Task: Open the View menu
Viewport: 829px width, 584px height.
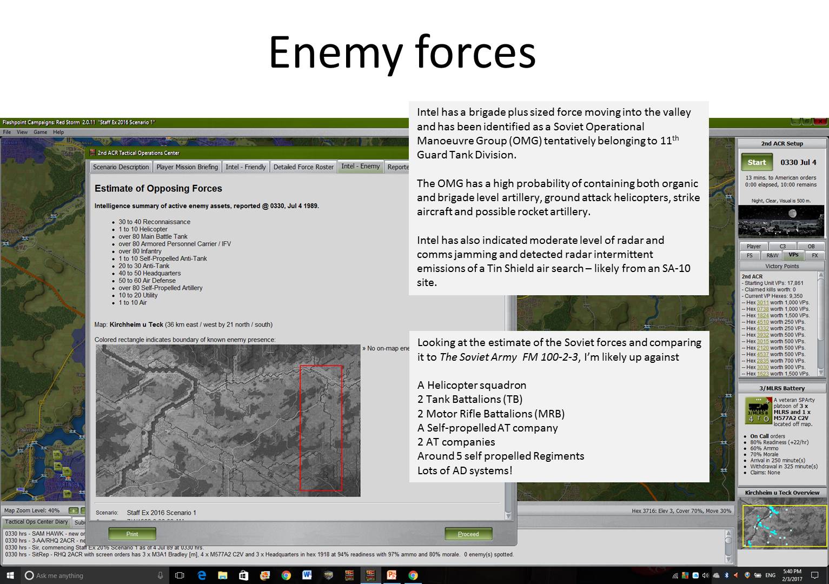Action: coord(22,132)
